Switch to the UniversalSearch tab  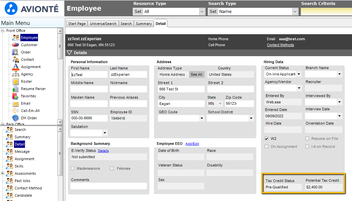point(103,24)
